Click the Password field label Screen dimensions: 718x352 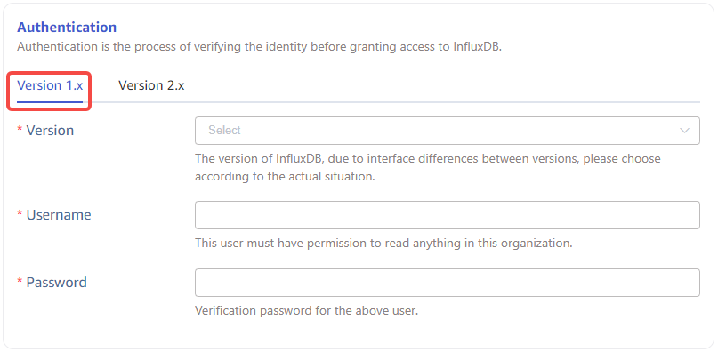click(x=56, y=283)
